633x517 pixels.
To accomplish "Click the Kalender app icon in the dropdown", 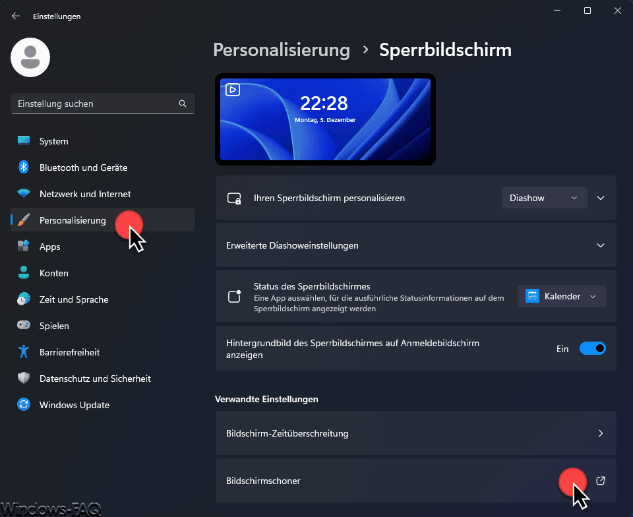I will pyautogui.click(x=533, y=296).
